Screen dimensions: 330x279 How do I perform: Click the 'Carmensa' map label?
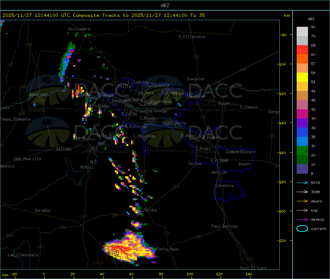[x=224, y=186]
